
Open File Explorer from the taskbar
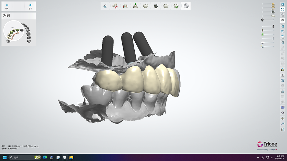pos(71,157)
